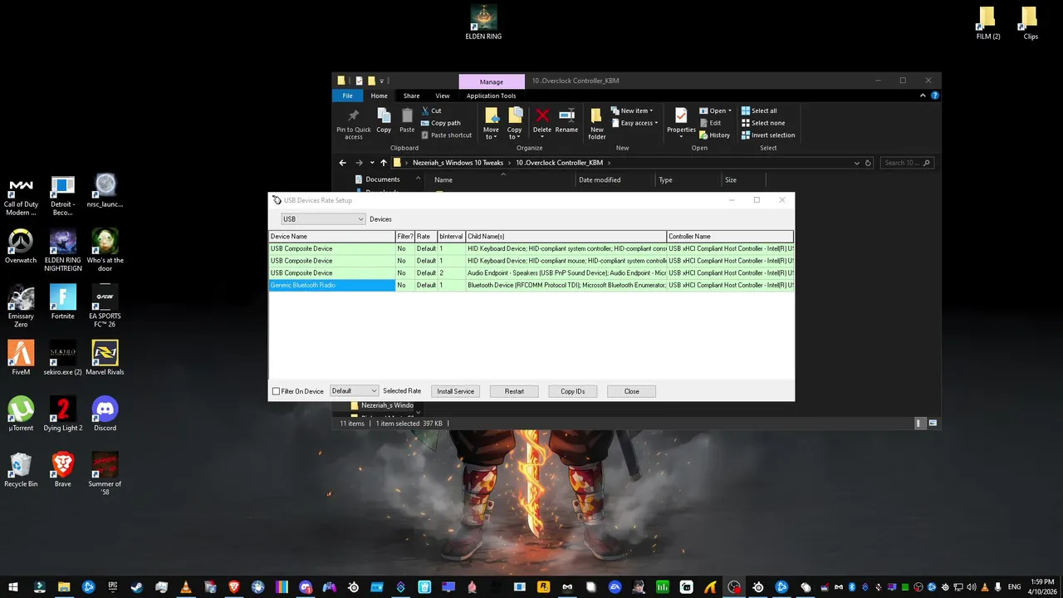Screen dimensions: 1063x598
Task: Open Epic Games launcher from taskbar
Action: (x=112, y=587)
